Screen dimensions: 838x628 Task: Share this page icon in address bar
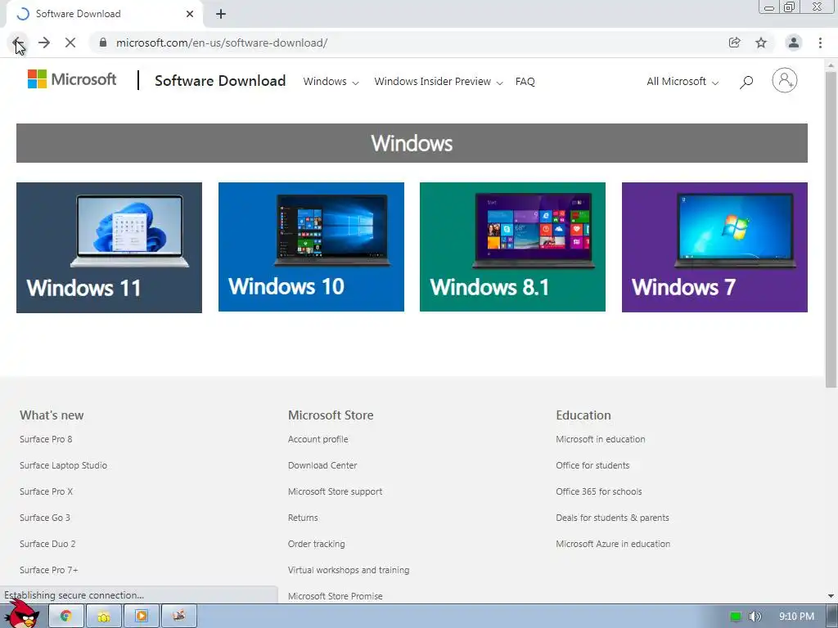[735, 43]
